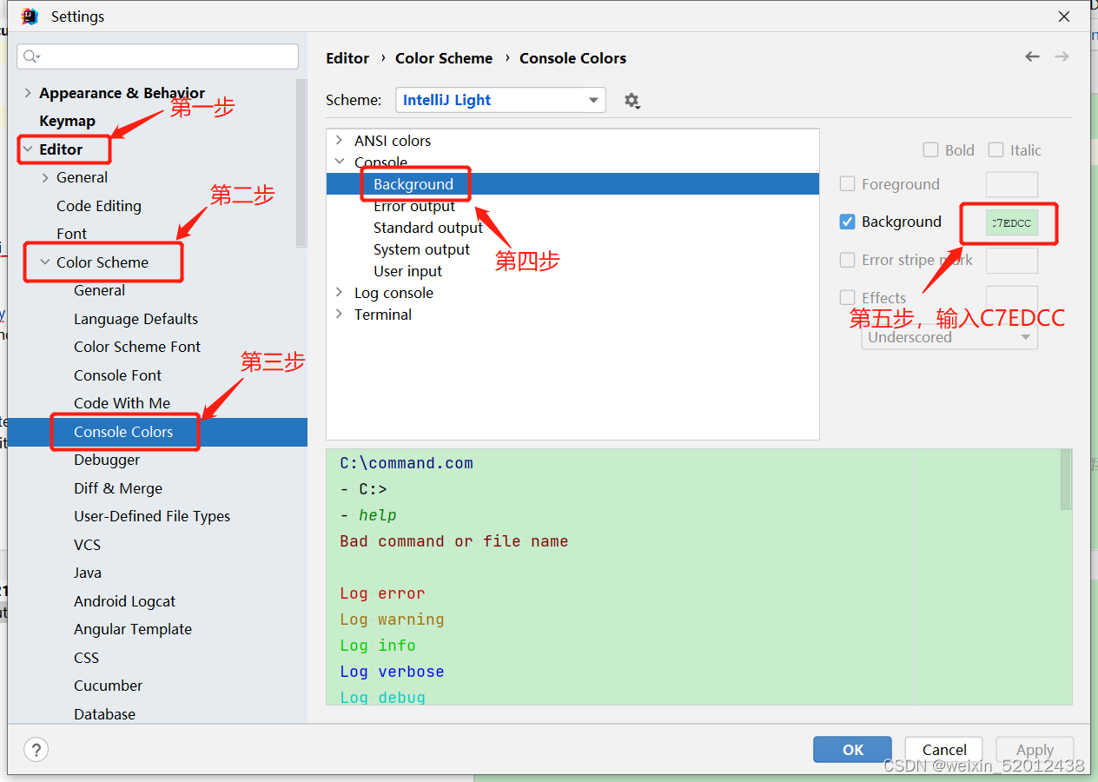1098x782 pixels.
Task: Open the Scheme IntelliJ Light dropdown
Action: pos(500,100)
